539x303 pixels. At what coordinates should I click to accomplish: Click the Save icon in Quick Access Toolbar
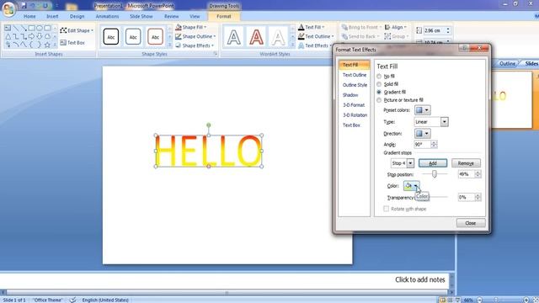pos(24,6)
